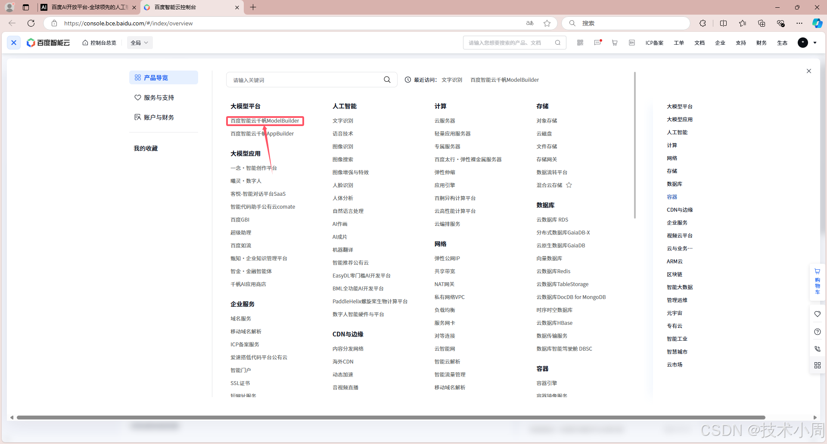Click the Baidu AI Cloud logo
827x444 pixels.
point(48,43)
